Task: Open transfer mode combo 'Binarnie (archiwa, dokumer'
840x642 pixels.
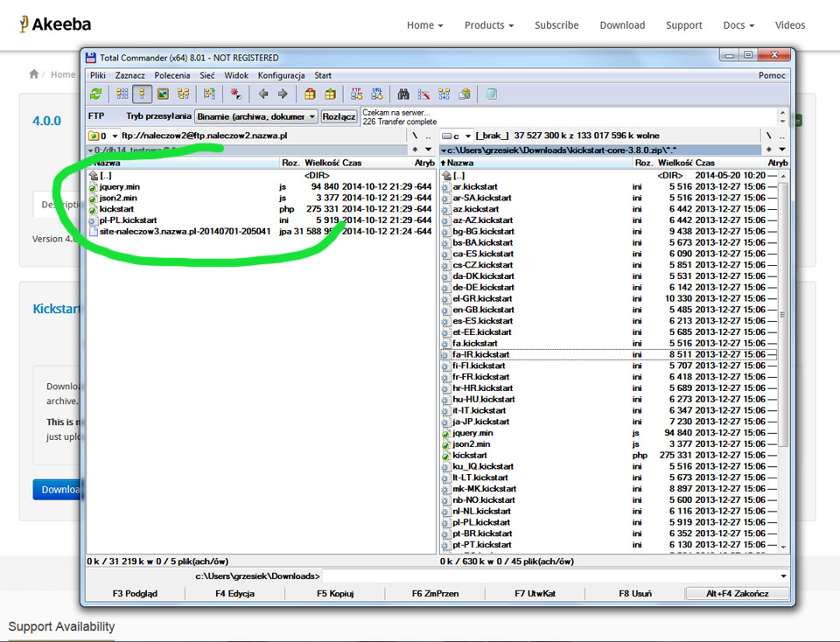Action: click(x=256, y=116)
